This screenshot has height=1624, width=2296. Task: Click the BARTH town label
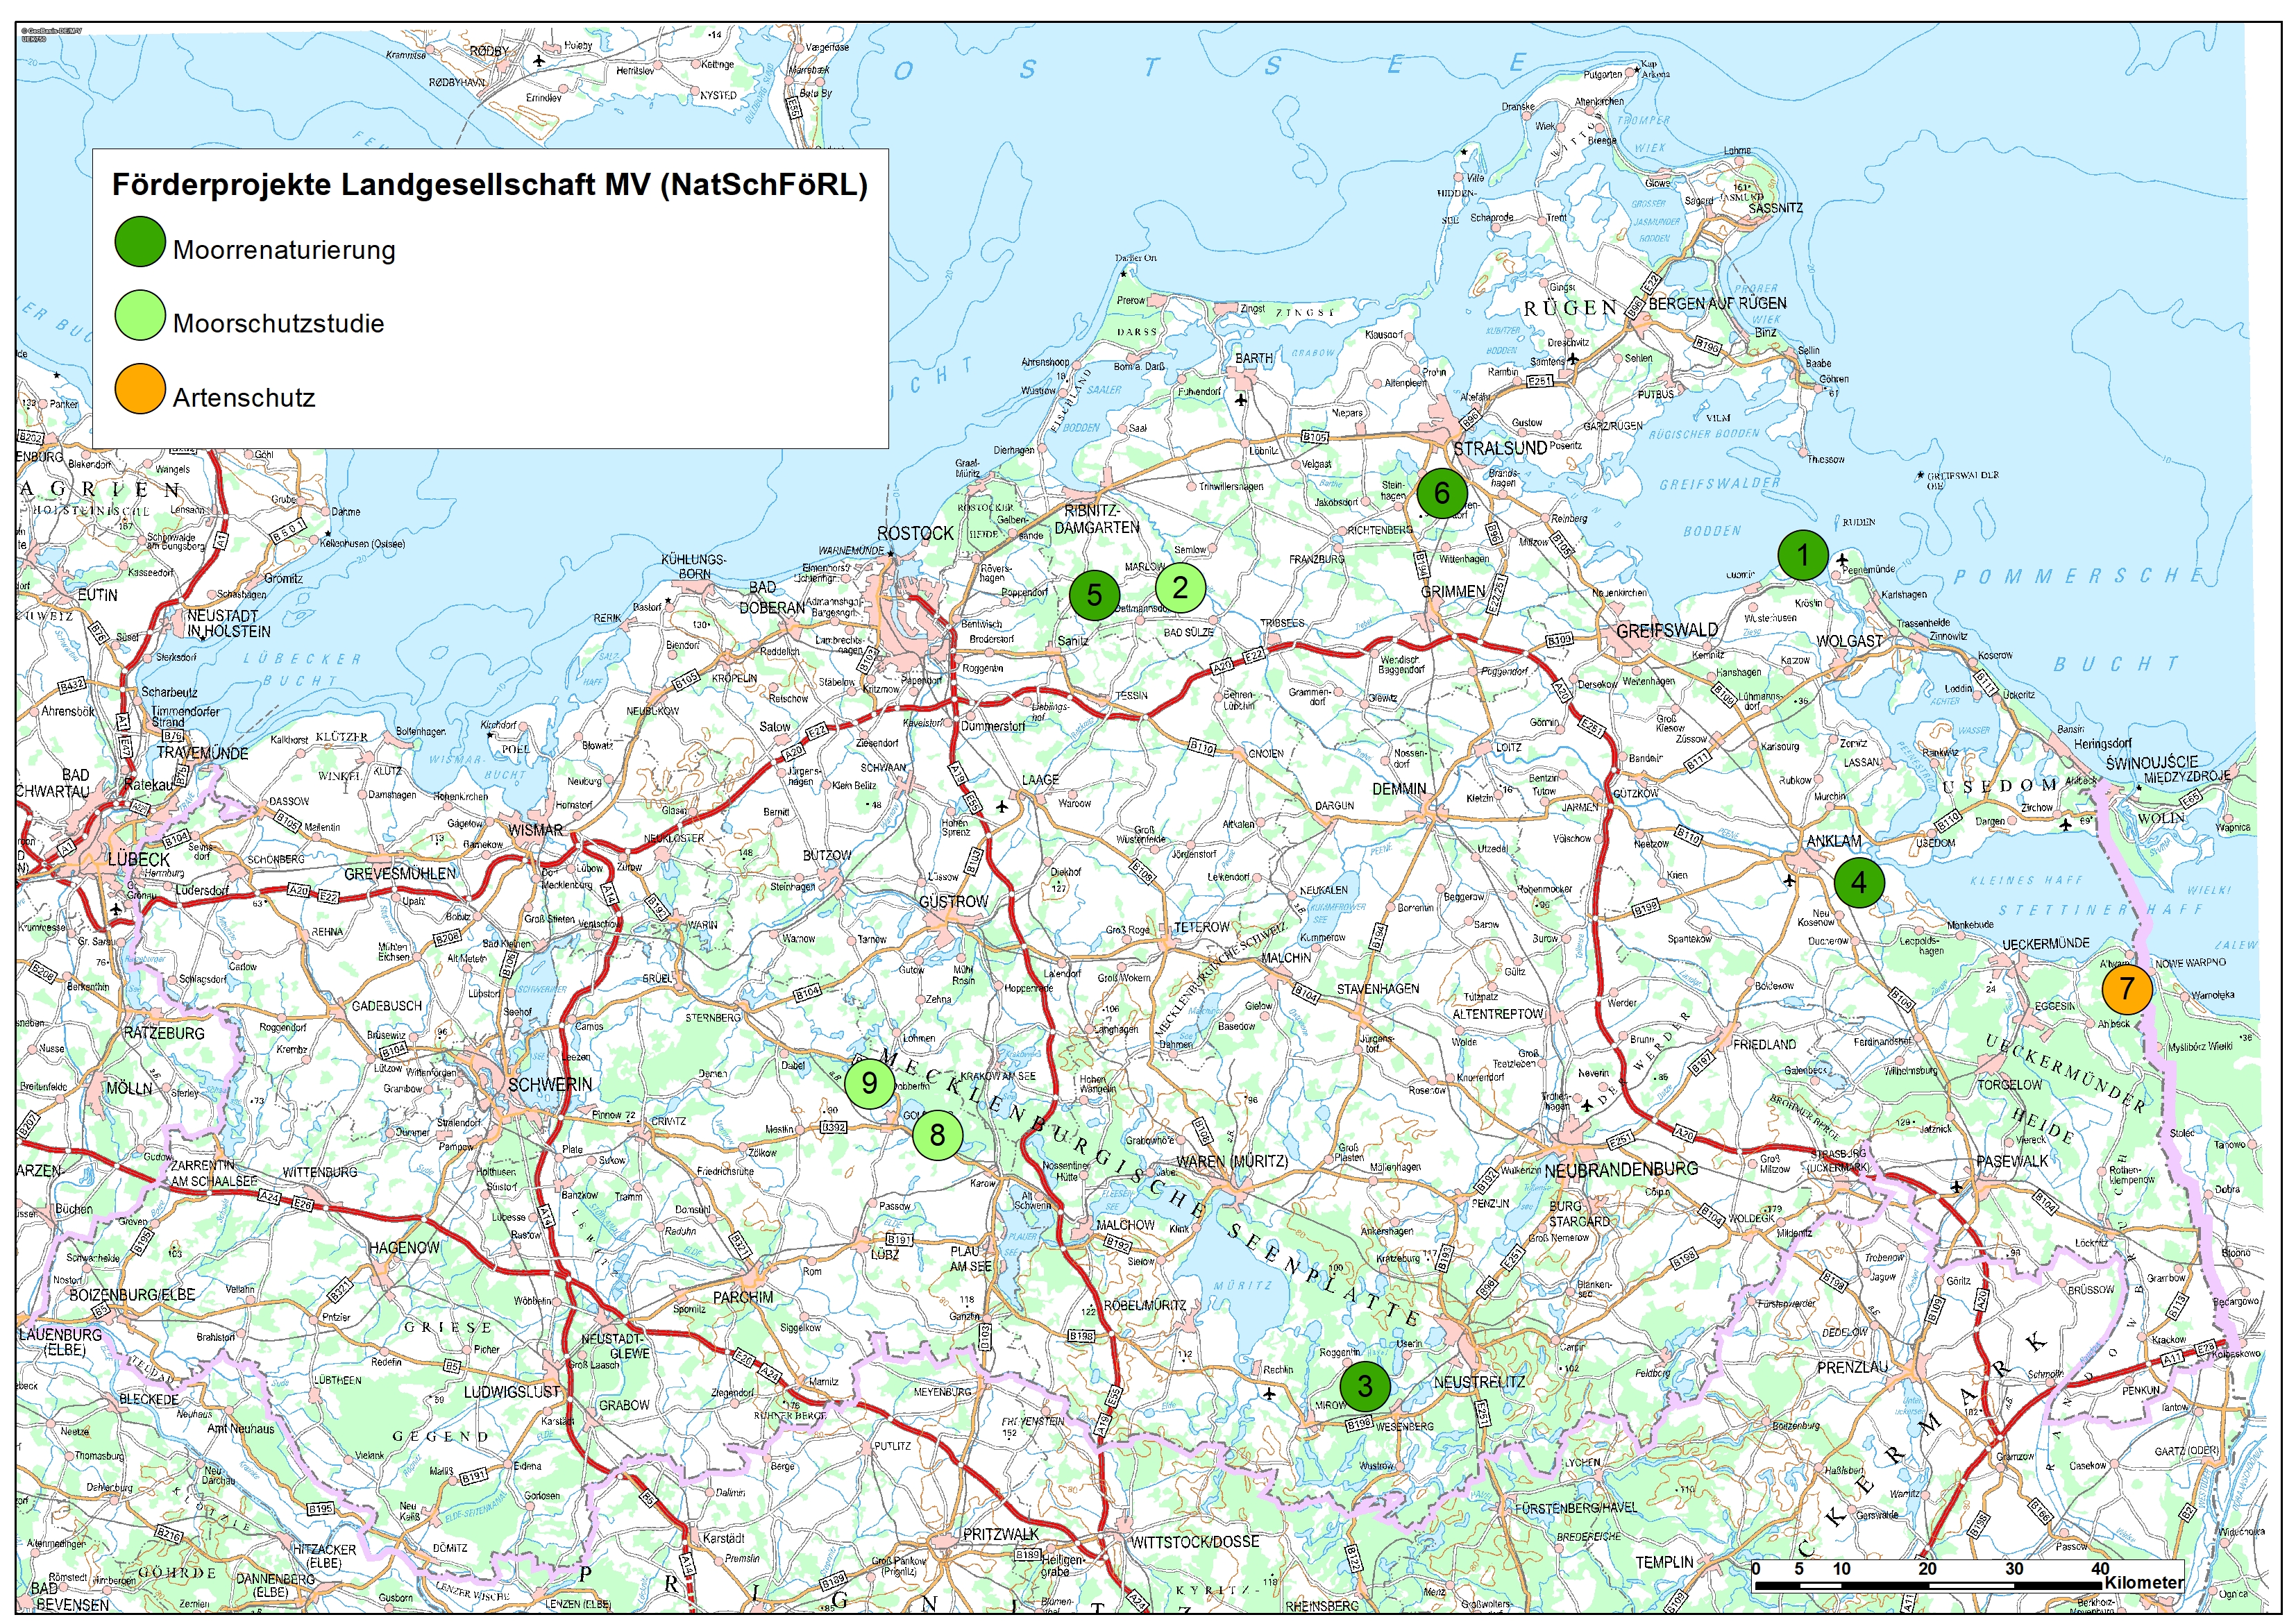tap(1254, 358)
